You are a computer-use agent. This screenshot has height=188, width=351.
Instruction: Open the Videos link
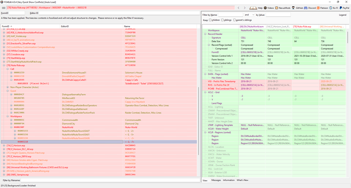tap(269, 8)
